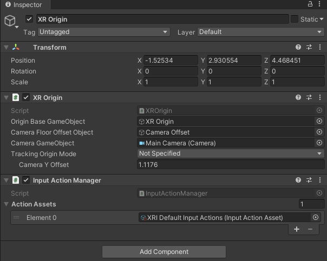Collapse the Transform component foldout

pos(6,48)
